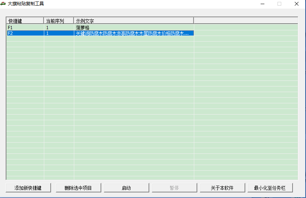Close the 大旗粘贴复制工具 window

coord(296,4)
